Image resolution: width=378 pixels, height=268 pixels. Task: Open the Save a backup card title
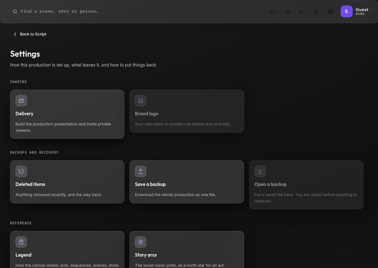pos(150,184)
